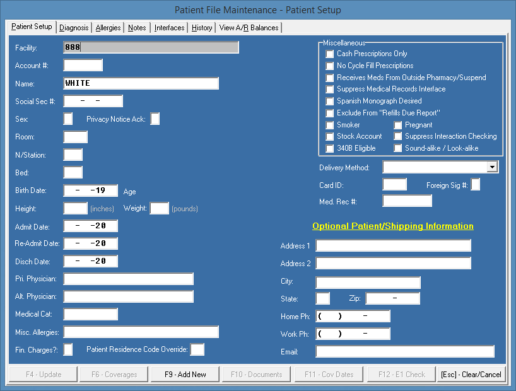Open the Allergies tab
This screenshot has width=516, height=391.
[x=108, y=28]
